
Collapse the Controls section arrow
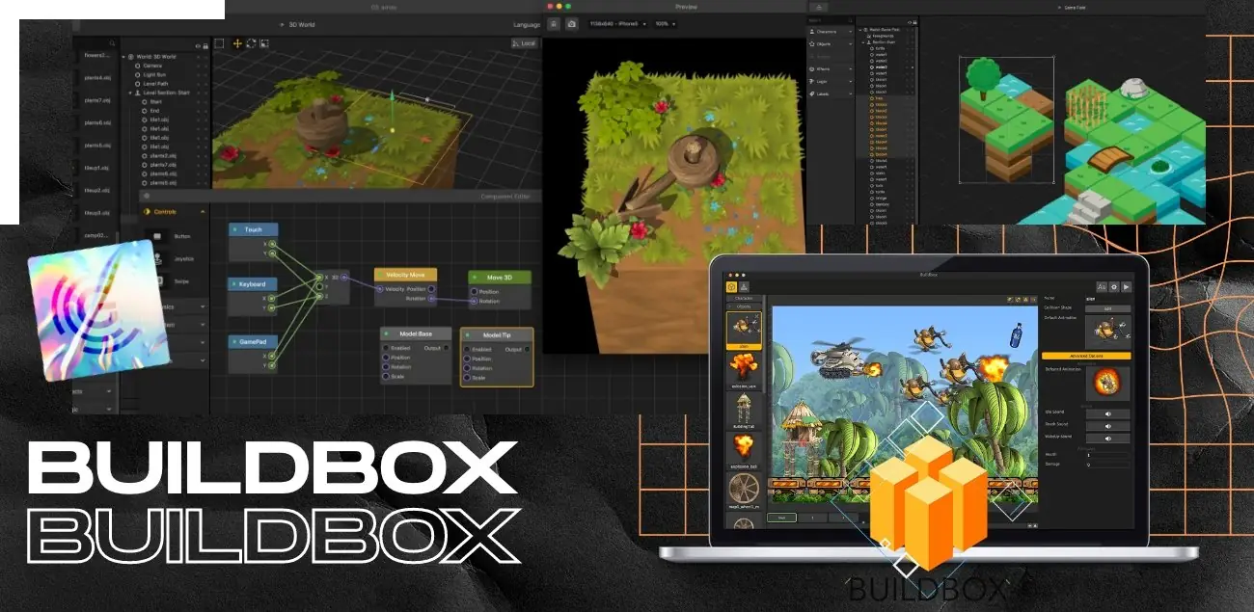[x=203, y=211]
